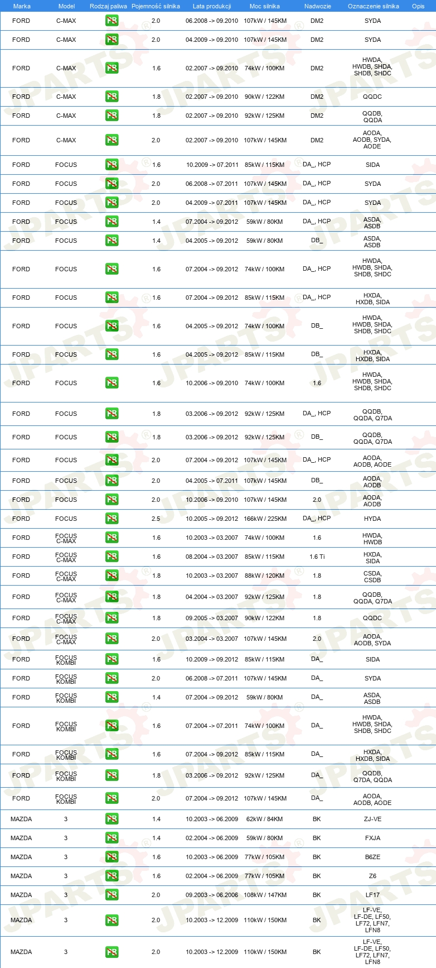Select '02.2004 -> 06.2009' in the FXJA row
Screen dimensions: 436x968
click(212, 838)
